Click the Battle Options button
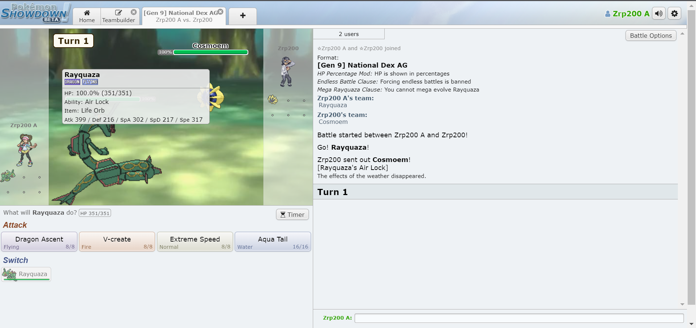 pyautogui.click(x=651, y=36)
